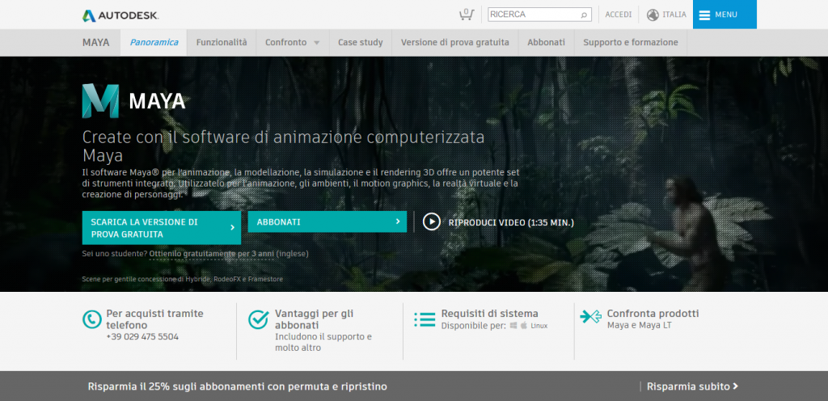The image size is (828, 401).
Task: Open the shopping cart icon
Action: [467, 15]
